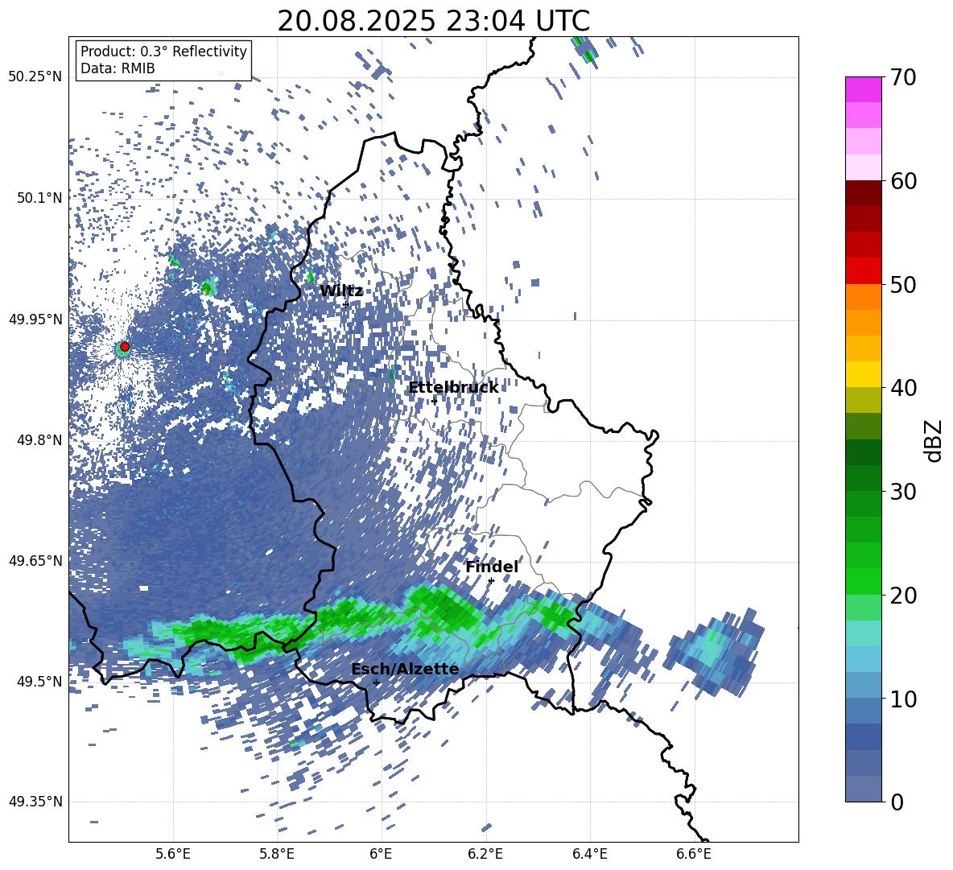Click the Findel location cross marker
The width and height of the screenshot is (953, 870).
491,580
